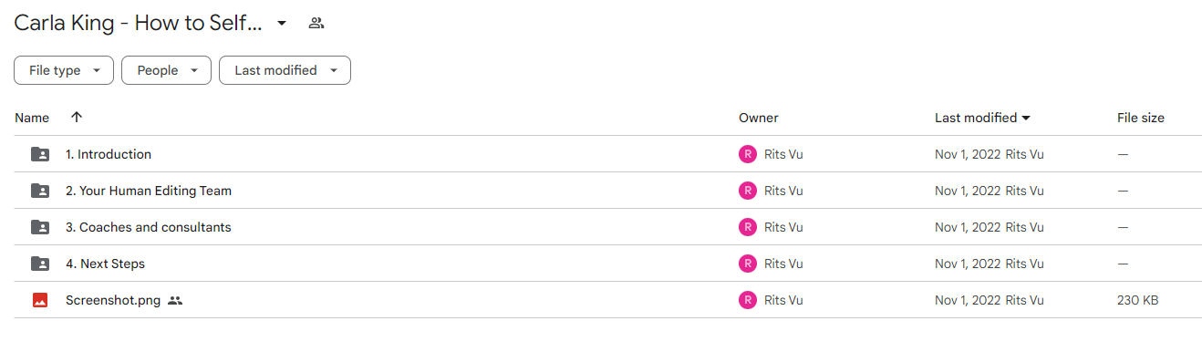The image size is (1202, 352).
Task: Select the 2. Your Human Editing Team folder icon
Action: [x=39, y=191]
